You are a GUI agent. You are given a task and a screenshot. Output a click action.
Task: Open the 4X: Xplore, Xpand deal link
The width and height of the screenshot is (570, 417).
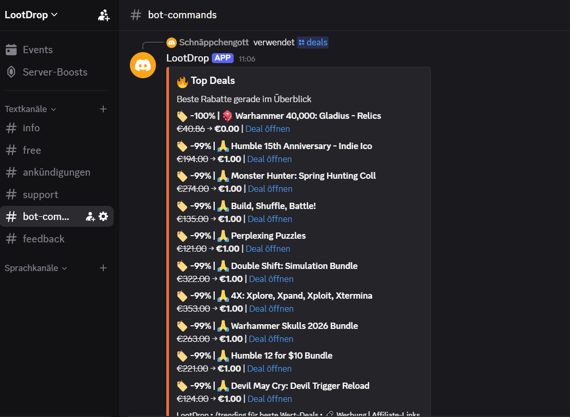point(271,309)
